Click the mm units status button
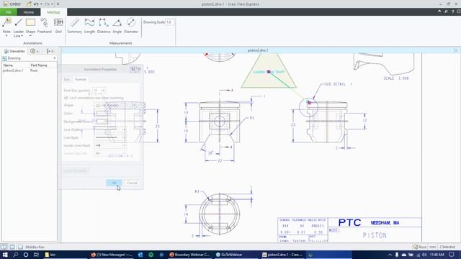 point(432,247)
